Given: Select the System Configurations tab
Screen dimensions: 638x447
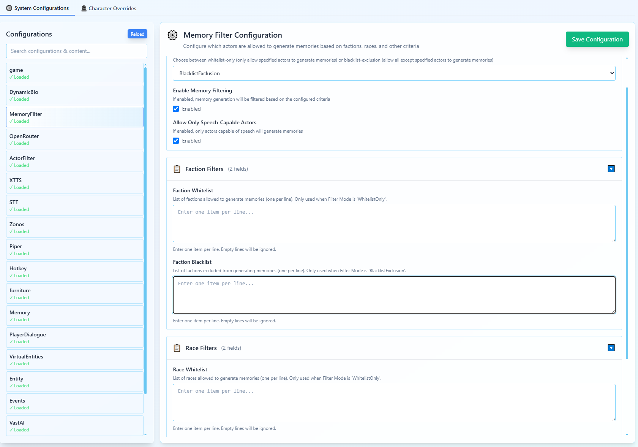Looking at the screenshot, I should click(x=38, y=8).
